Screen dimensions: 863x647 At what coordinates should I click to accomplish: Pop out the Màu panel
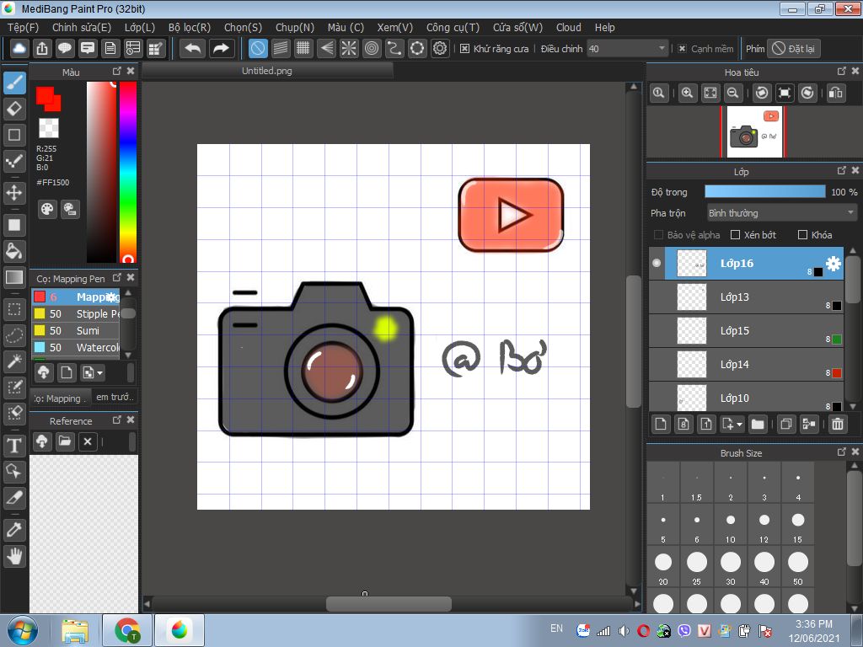(116, 71)
